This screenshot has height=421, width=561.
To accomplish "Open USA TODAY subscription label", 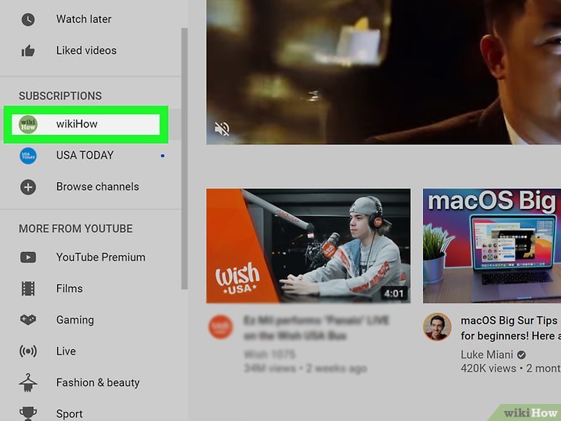I will point(85,155).
